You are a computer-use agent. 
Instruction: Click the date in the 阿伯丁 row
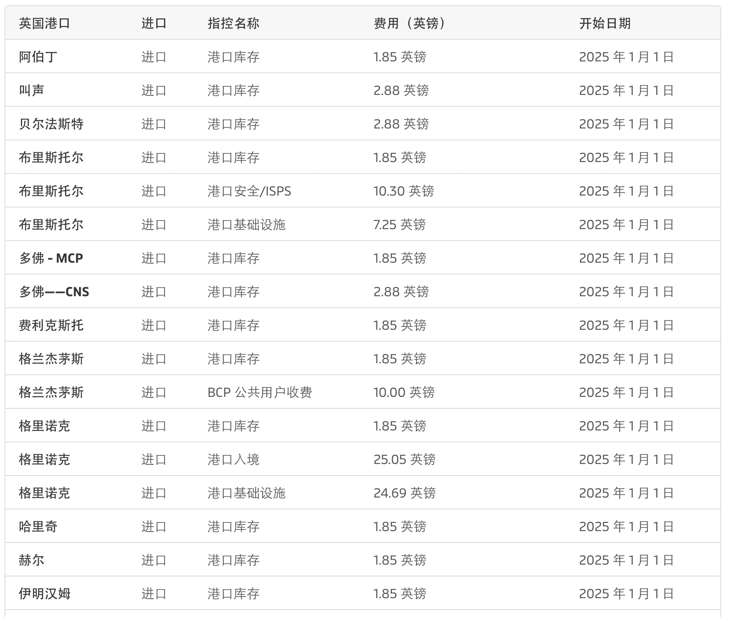click(626, 57)
